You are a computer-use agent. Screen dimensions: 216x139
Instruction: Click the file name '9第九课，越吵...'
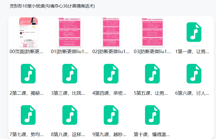click(109, 134)
